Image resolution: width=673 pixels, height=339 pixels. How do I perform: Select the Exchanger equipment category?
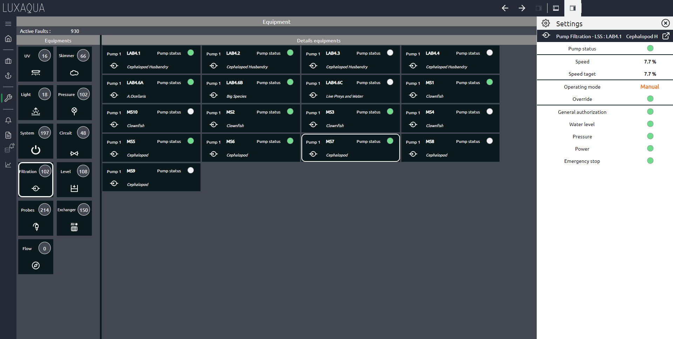[x=74, y=218]
